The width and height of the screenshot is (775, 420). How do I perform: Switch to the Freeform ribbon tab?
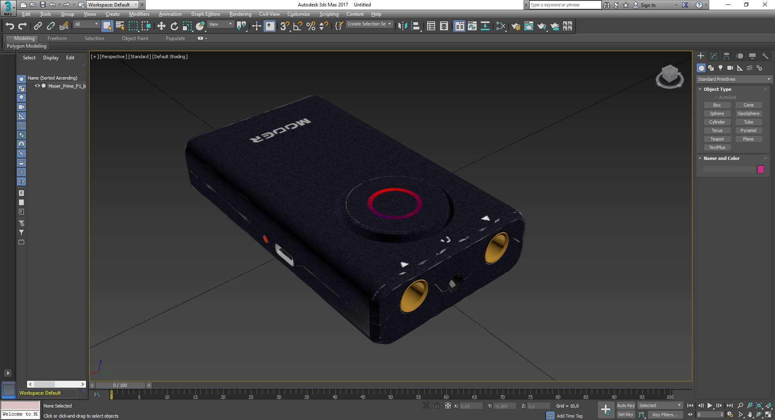click(x=57, y=38)
